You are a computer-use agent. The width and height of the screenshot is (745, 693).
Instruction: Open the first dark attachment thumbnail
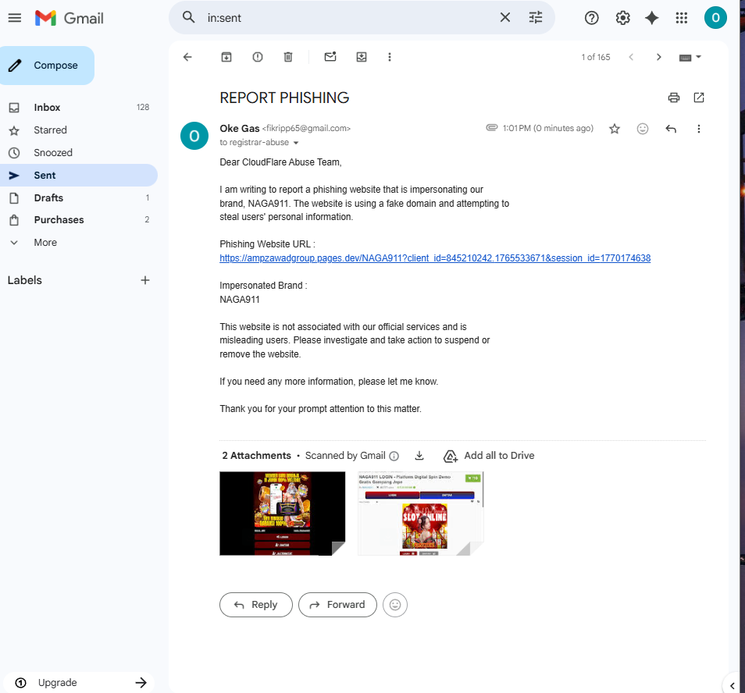tap(282, 514)
